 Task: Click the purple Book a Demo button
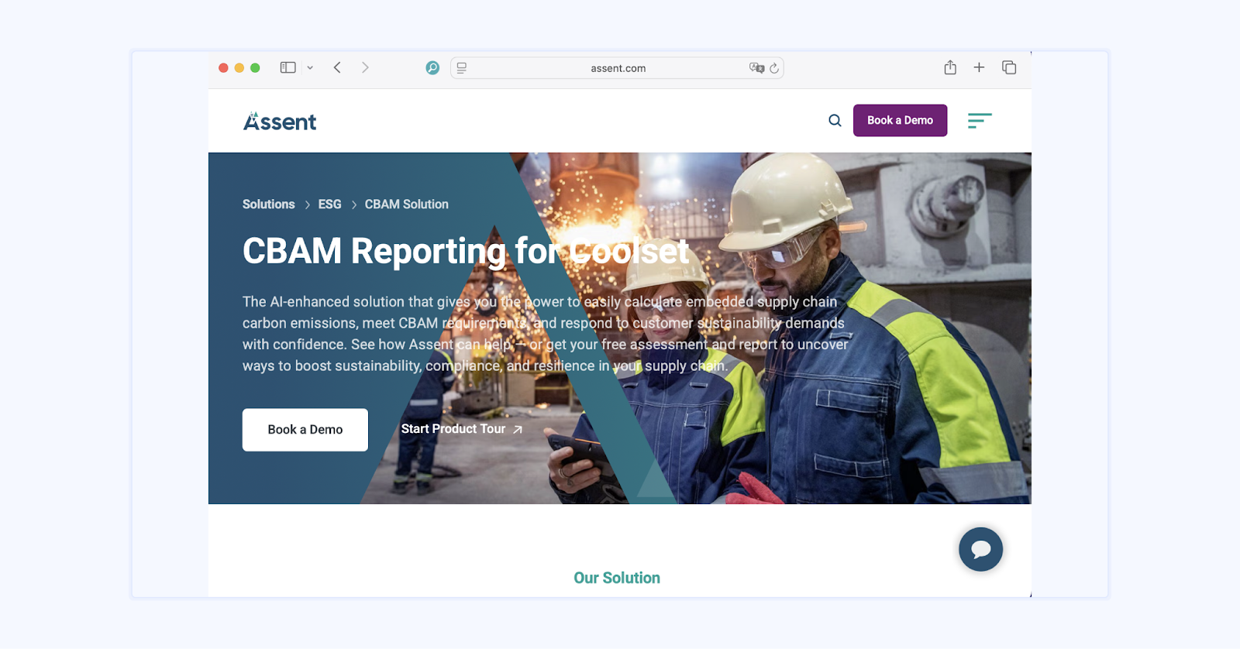pyautogui.click(x=900, y=120)
